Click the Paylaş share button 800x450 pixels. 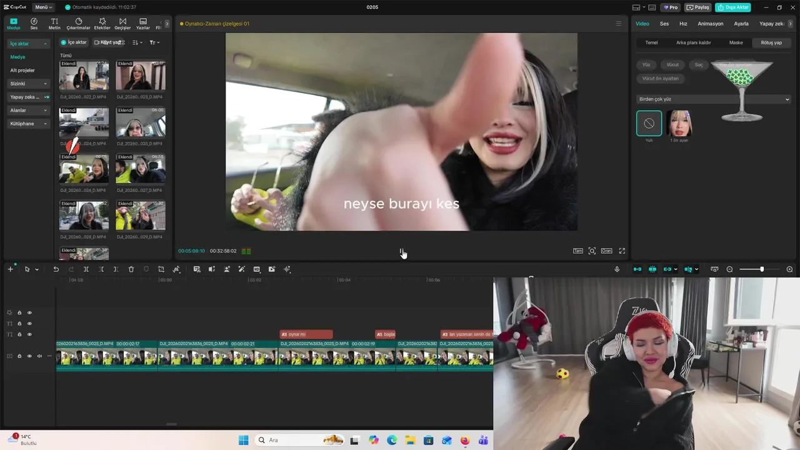click(x=698, y=7)
